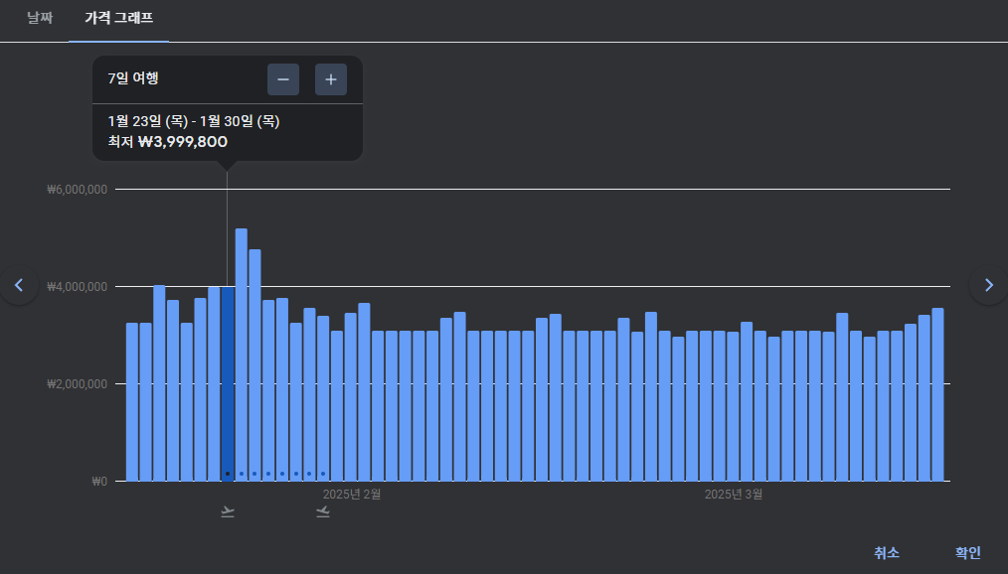
Task: Click the ₩6,000,000 axis label
Action: [x=78, y=190]
